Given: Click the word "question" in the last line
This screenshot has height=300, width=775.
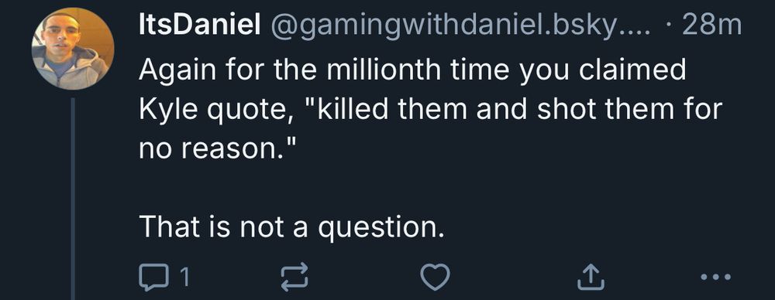Looking at the screenshot, I should click(375, 228).
